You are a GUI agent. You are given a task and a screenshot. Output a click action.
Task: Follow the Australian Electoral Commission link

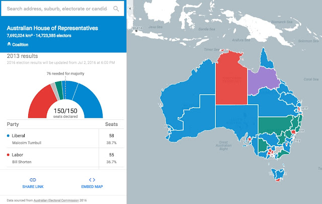click(x=56, y=200)
